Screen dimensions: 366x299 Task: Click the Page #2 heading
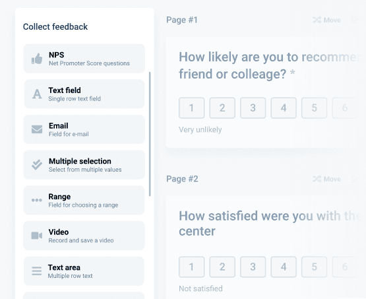[x=182, y=179]
